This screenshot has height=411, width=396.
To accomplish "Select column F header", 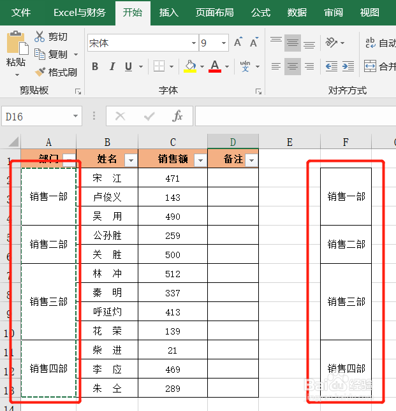I will pos(346,142).
